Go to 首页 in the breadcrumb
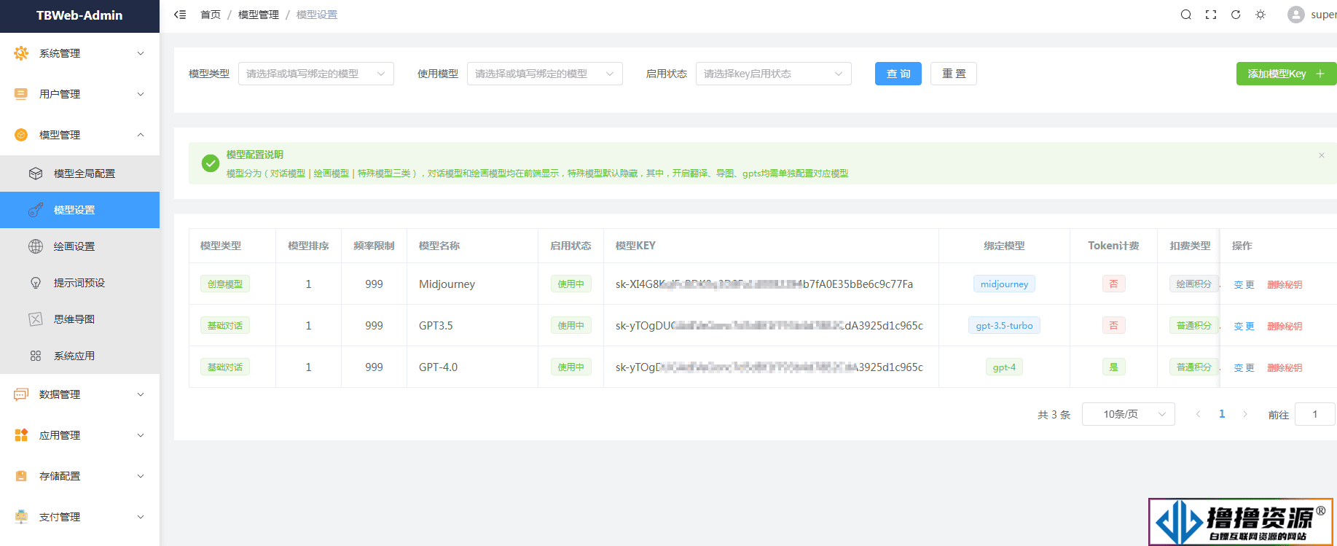Screen dimensions: 1337x546 (x=211, y=15)
